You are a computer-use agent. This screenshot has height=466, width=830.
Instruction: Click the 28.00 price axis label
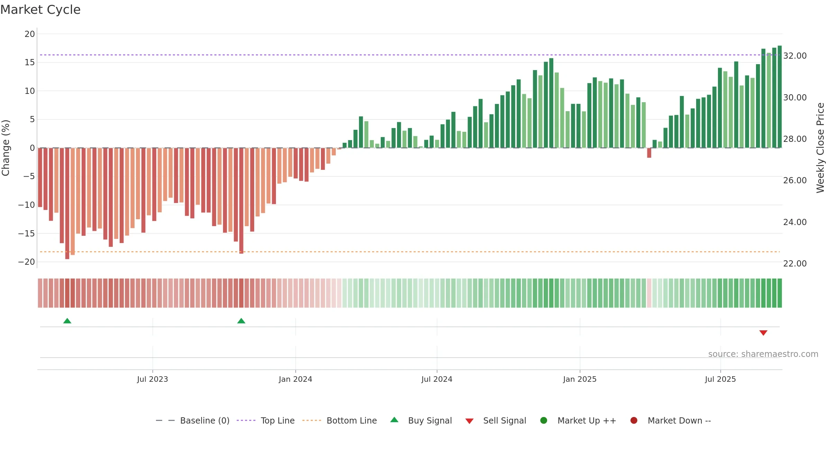pos(795,139)
